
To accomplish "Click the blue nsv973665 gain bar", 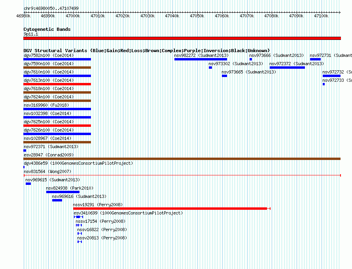I will [225, 76].
